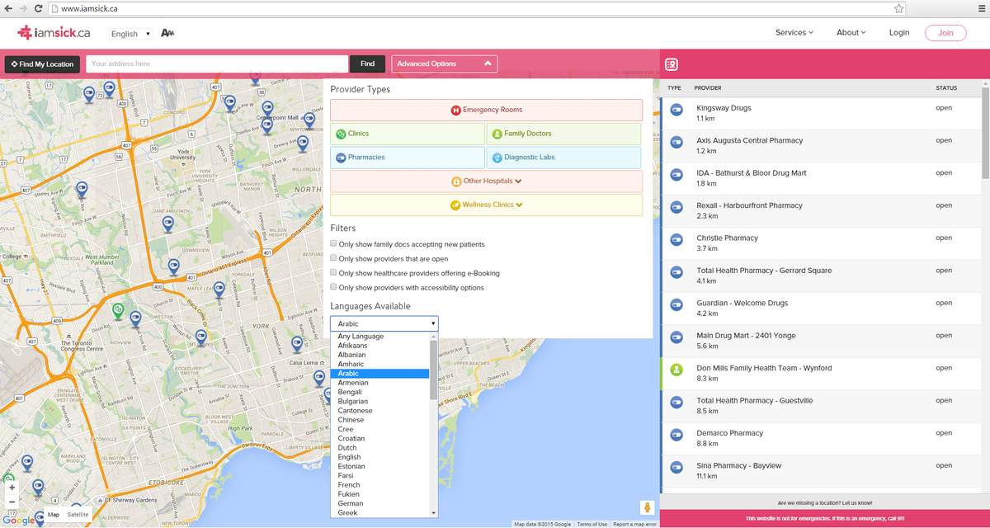The width and height of the screenshot is (990, 528).
Task: Click the pharmacy icon beside IDA - Bathurst & Bloor Drug Mart
Action: (x=676, y=175)
